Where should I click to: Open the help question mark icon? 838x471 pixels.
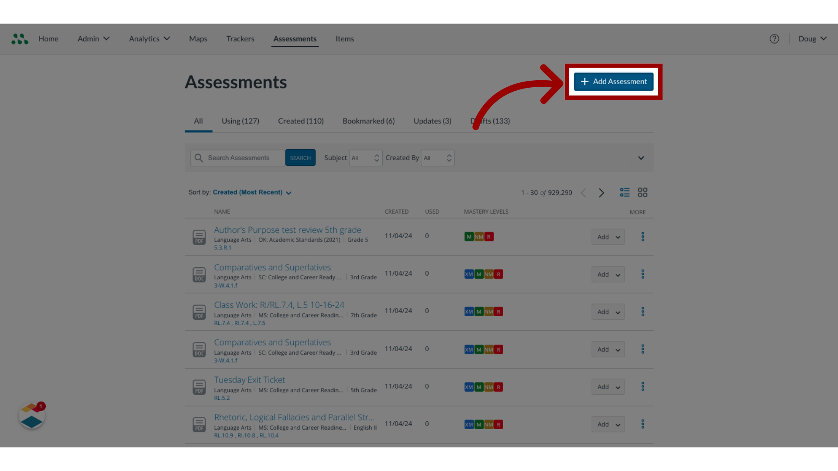point(774,39)
